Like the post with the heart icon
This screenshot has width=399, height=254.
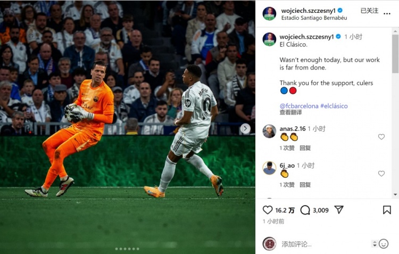click(x=268, y=210)
